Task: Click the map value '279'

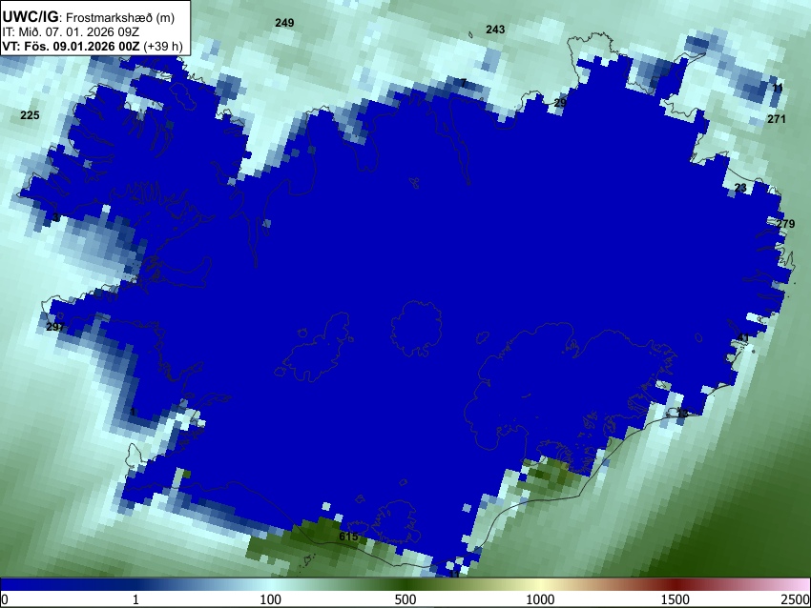Action: click(x=785, y=224)
